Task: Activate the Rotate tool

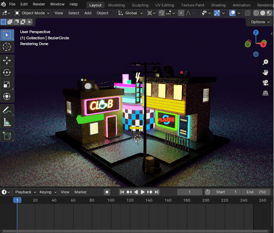Action: coord(7,72)
